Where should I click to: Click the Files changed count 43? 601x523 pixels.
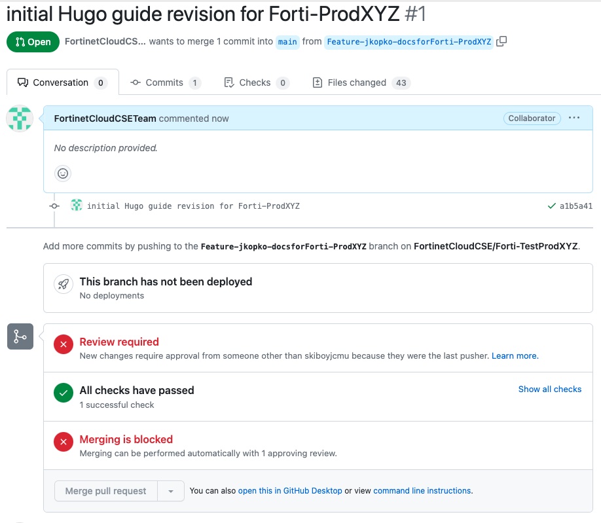(x=401, y=82)
